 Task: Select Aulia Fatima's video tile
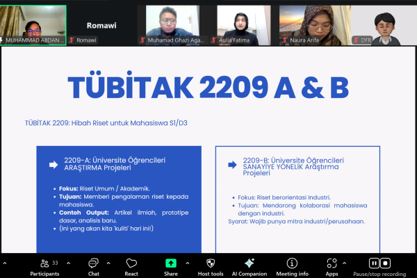243,24
